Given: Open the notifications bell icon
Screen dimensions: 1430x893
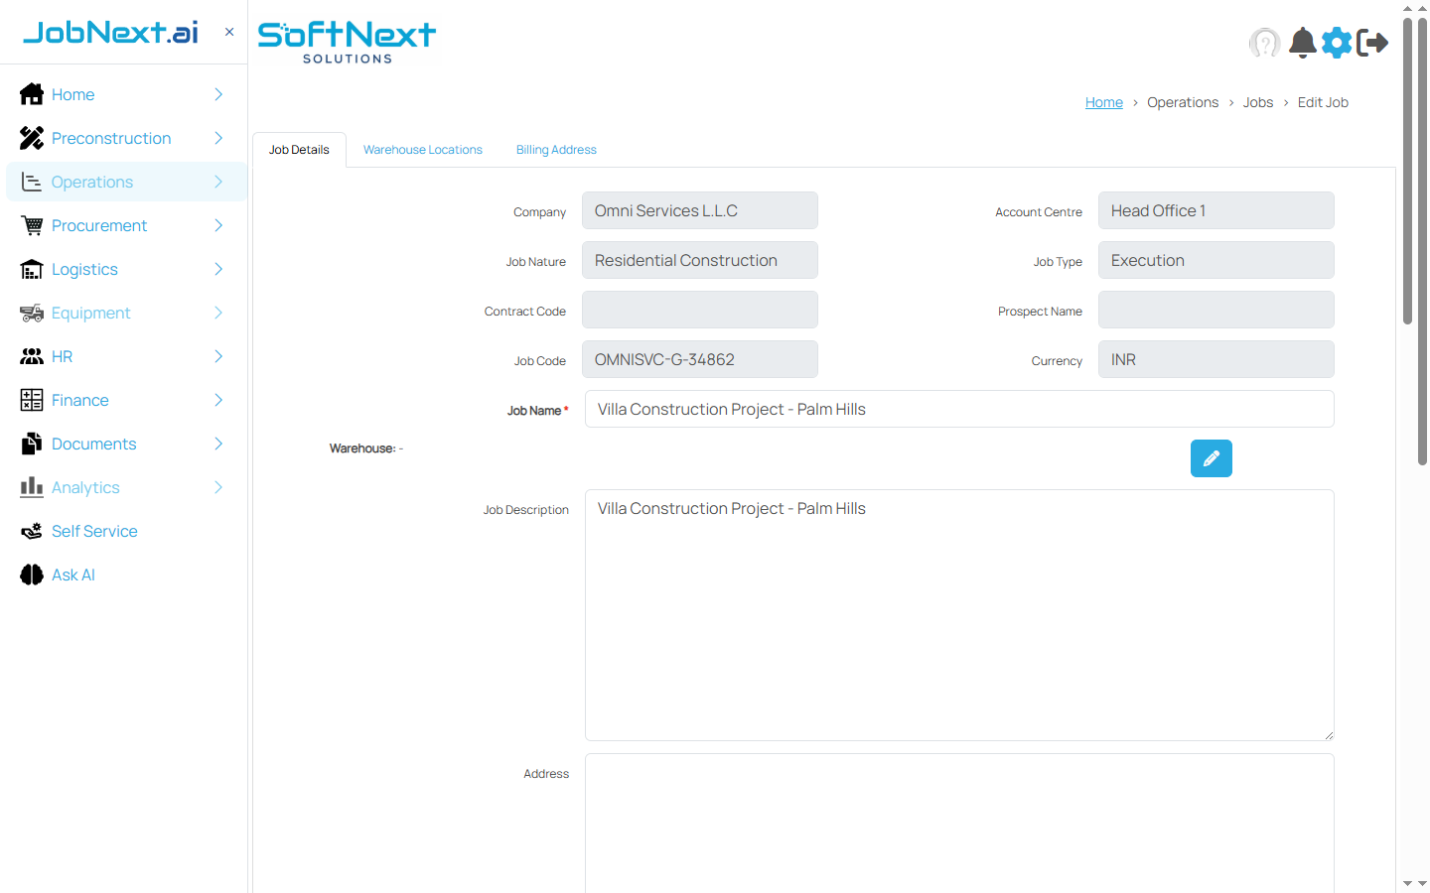Looking at the screenshot, I should point(1302,43).
